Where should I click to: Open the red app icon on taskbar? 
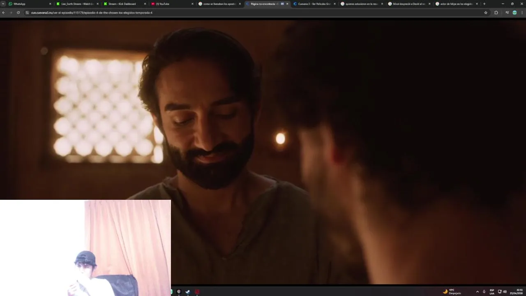click(197, 292)
